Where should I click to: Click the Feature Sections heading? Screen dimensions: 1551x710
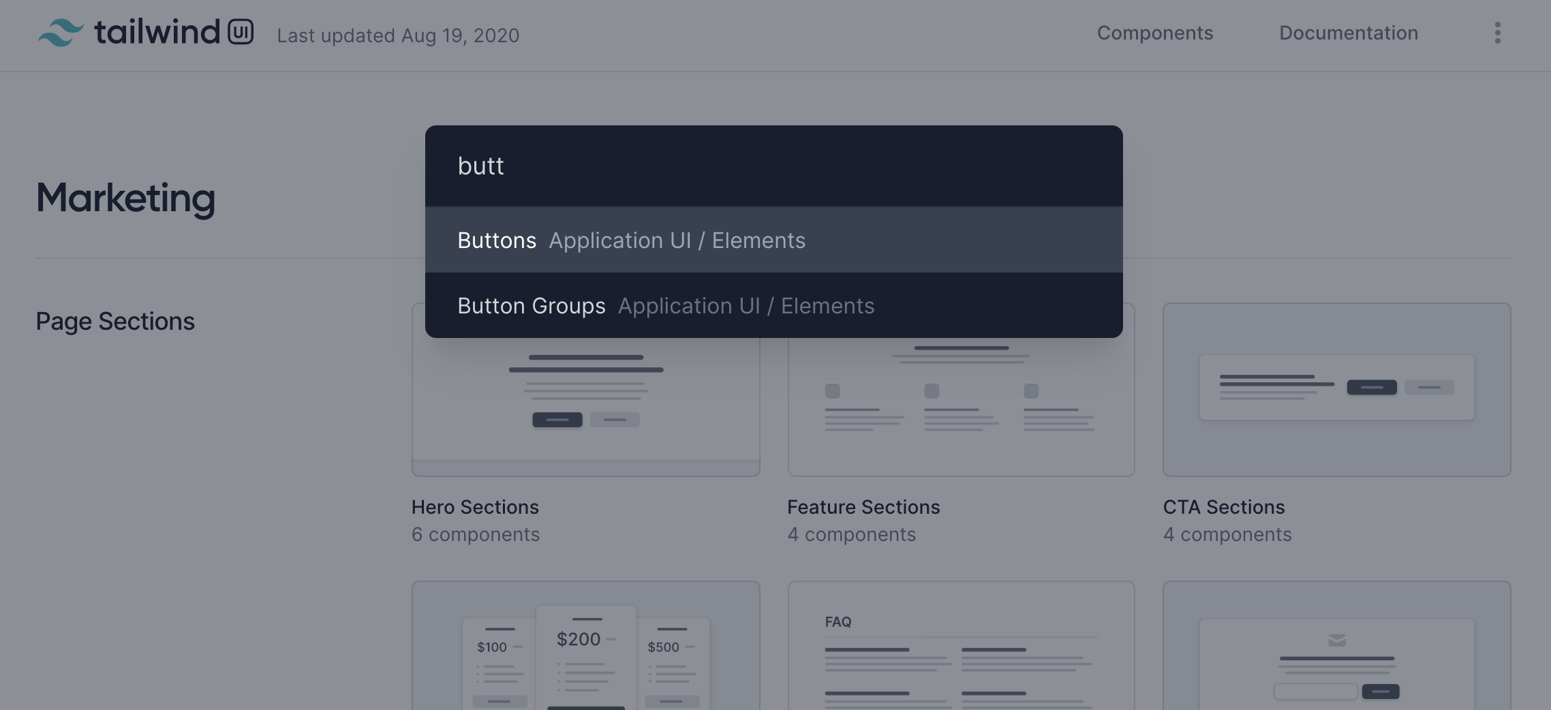(x=863, y=506)
